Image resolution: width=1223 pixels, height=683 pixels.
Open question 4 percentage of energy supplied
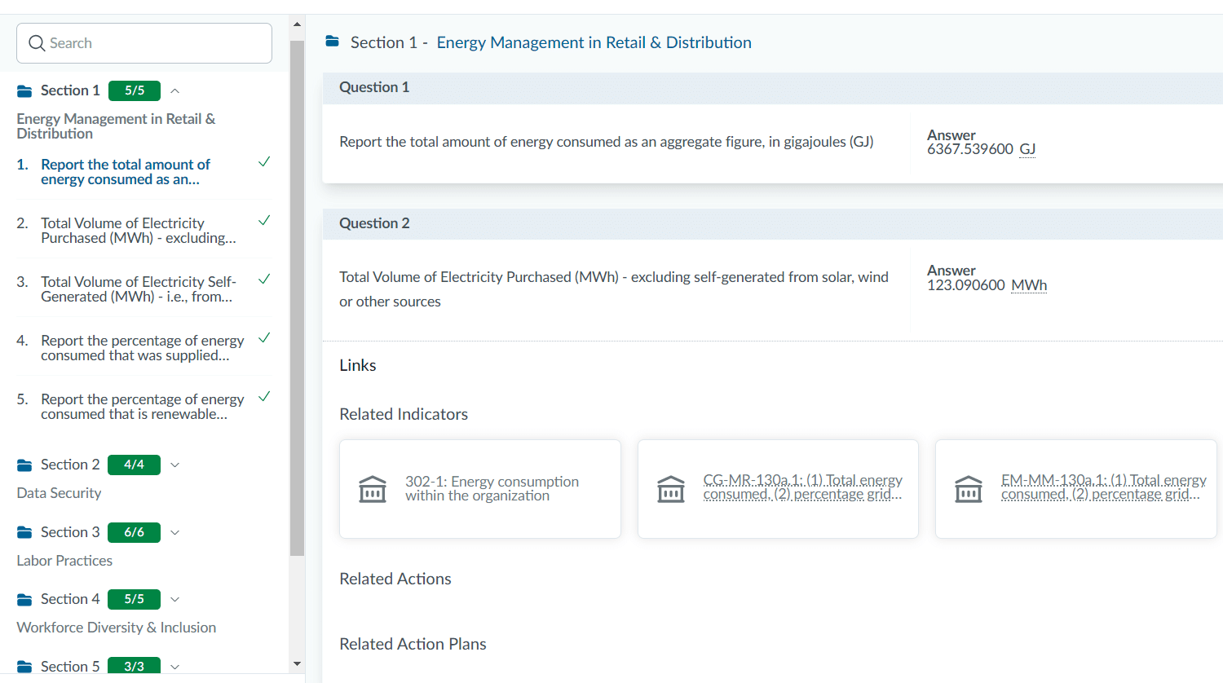[143, 348]
